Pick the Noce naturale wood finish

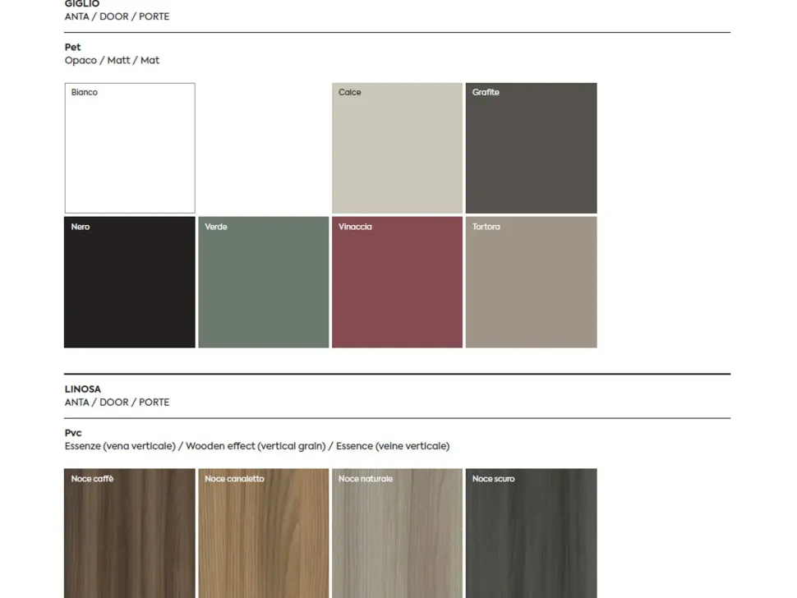[x=397, y=534]
